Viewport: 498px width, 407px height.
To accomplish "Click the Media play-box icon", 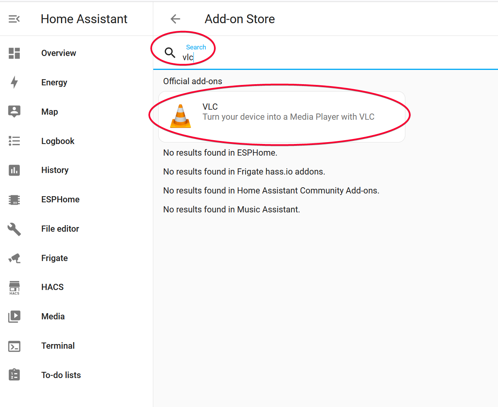I will [14, 317].
